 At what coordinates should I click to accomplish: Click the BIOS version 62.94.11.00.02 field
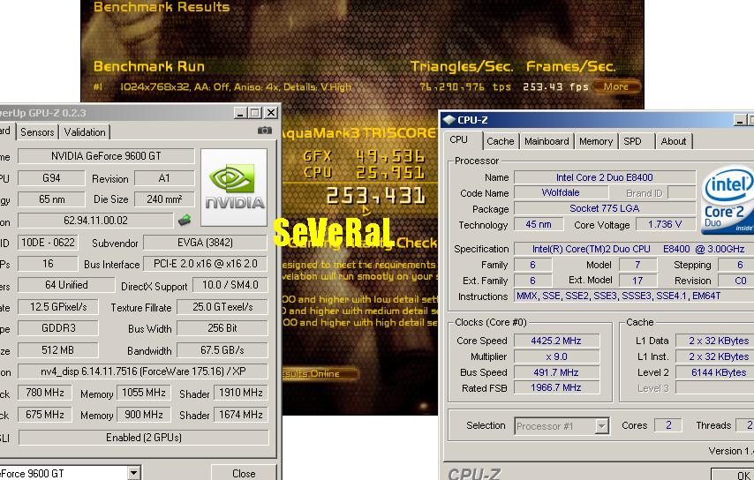coord(95,221)
